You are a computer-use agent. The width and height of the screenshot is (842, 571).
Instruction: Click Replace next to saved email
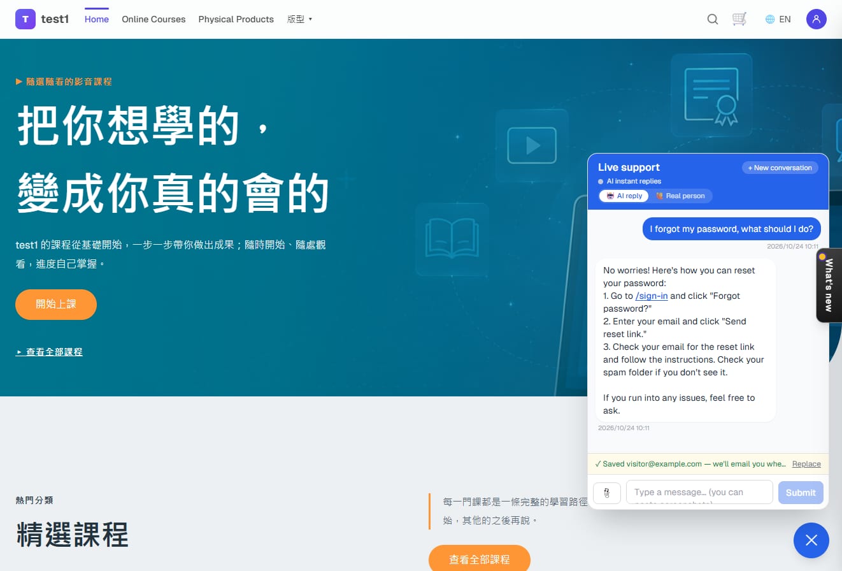(x=806, y=464)
